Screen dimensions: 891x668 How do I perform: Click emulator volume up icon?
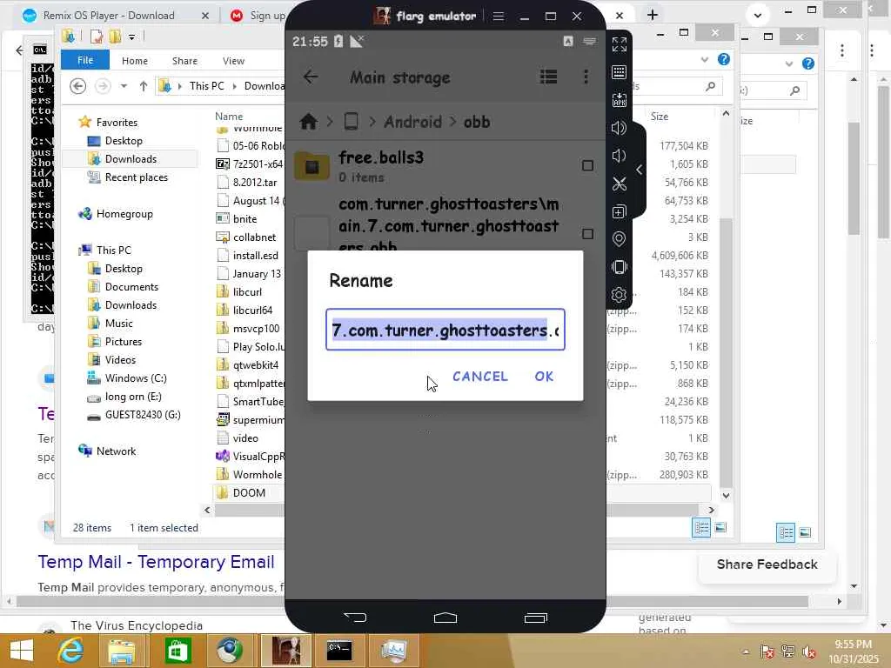(620, 128)
